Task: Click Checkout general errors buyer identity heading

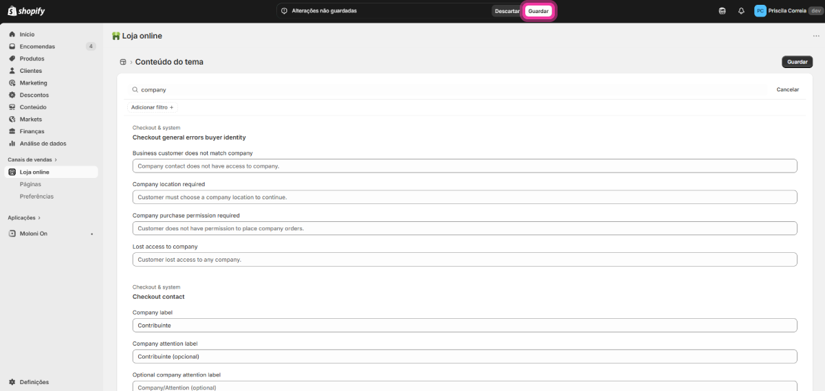Action: pos(189,137)
